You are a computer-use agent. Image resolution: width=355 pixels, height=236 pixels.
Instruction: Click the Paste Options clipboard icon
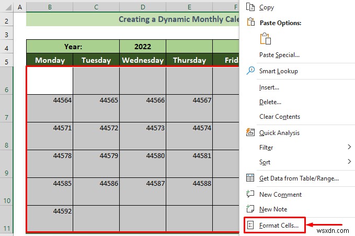pyautogui.click(x=250, y=22)
